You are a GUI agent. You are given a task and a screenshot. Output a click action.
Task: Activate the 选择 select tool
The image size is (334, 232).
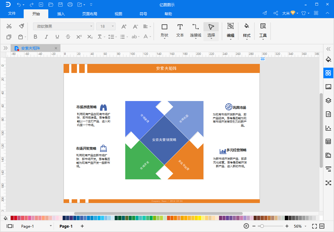[211, 31]
